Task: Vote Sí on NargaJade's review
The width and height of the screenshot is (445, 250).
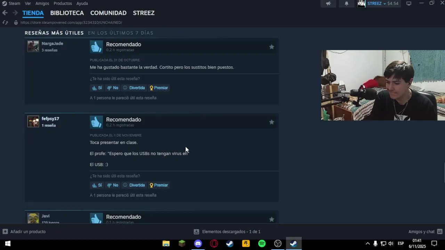Action: 97,88
